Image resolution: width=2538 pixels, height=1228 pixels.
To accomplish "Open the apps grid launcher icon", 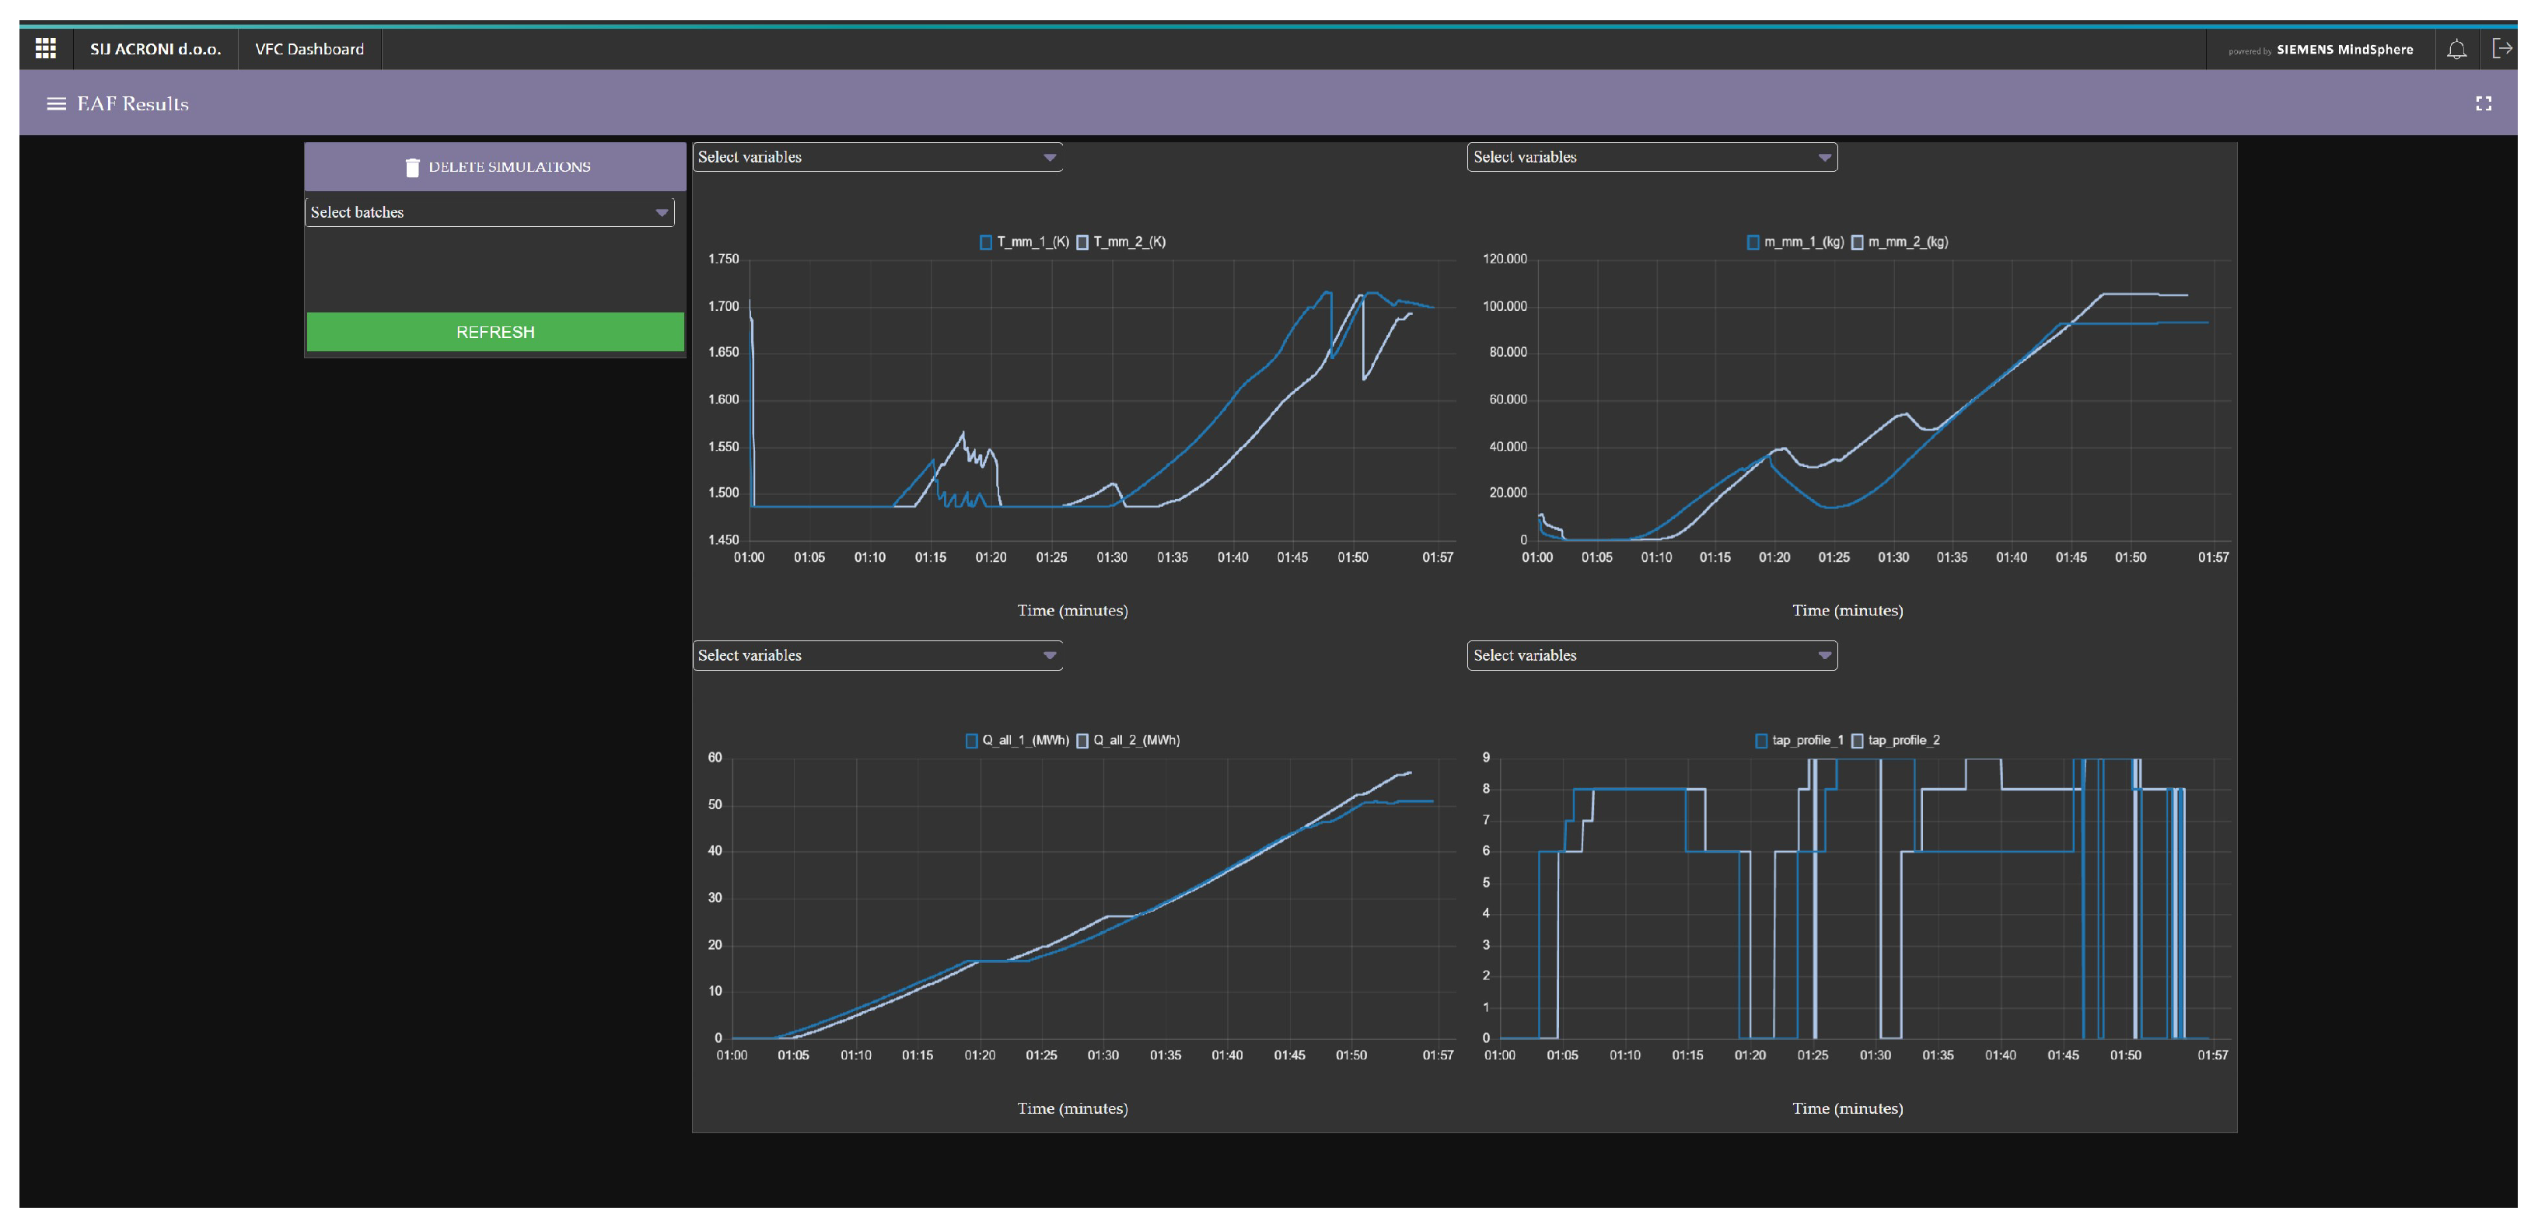I will click(45, 48).
